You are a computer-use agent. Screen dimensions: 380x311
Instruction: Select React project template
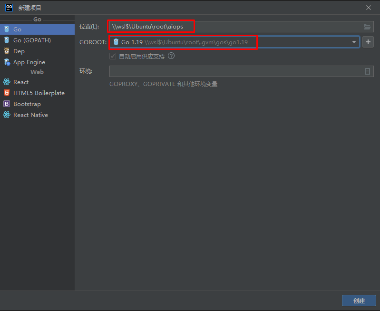pyautogui.click(x=37, y=82)
